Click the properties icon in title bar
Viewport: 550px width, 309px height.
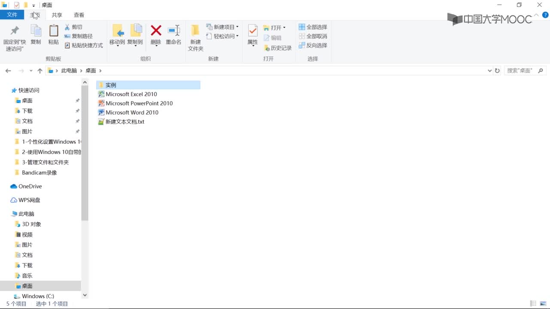tap(17, 5)
